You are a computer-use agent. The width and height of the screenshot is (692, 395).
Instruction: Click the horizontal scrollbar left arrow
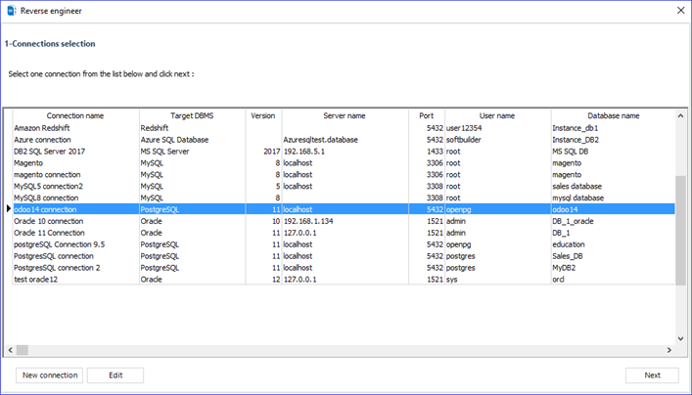coord(10,350)
